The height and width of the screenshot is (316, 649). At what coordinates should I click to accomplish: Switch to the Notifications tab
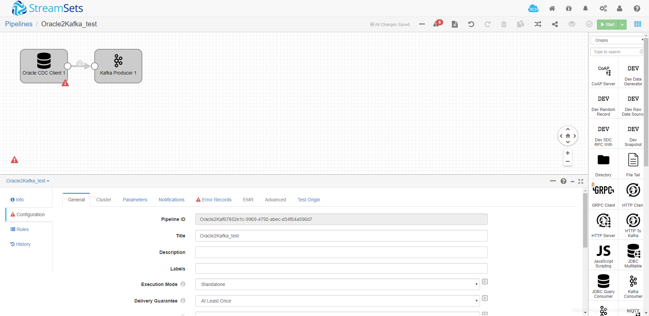[x=172, y=200]
